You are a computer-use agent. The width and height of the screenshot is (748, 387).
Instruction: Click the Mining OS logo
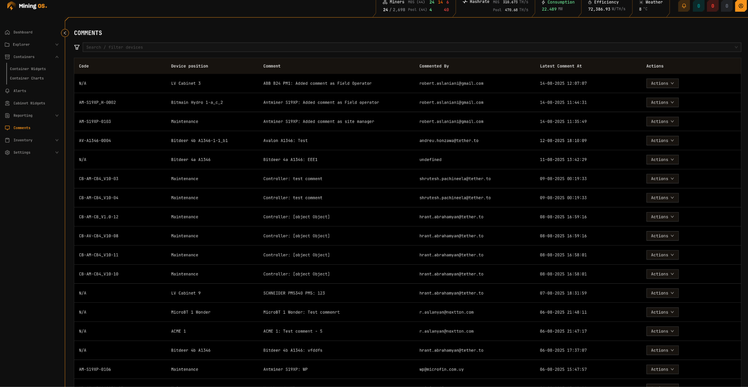[26, 6]
